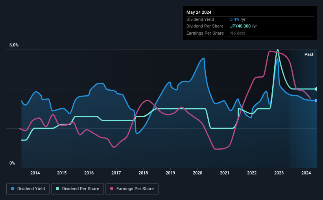Select the 2022 x-axis label
Viewport: 323px width, 200px height.
[252, 173]
